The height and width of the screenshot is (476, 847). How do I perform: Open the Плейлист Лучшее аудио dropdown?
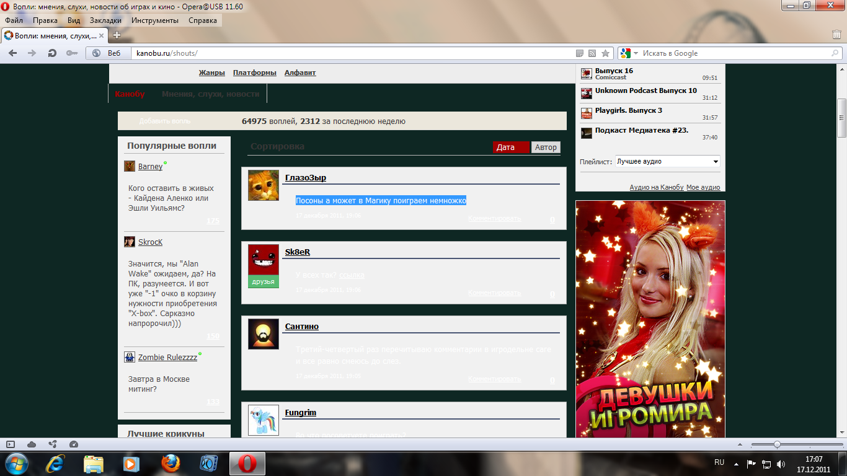667,162
